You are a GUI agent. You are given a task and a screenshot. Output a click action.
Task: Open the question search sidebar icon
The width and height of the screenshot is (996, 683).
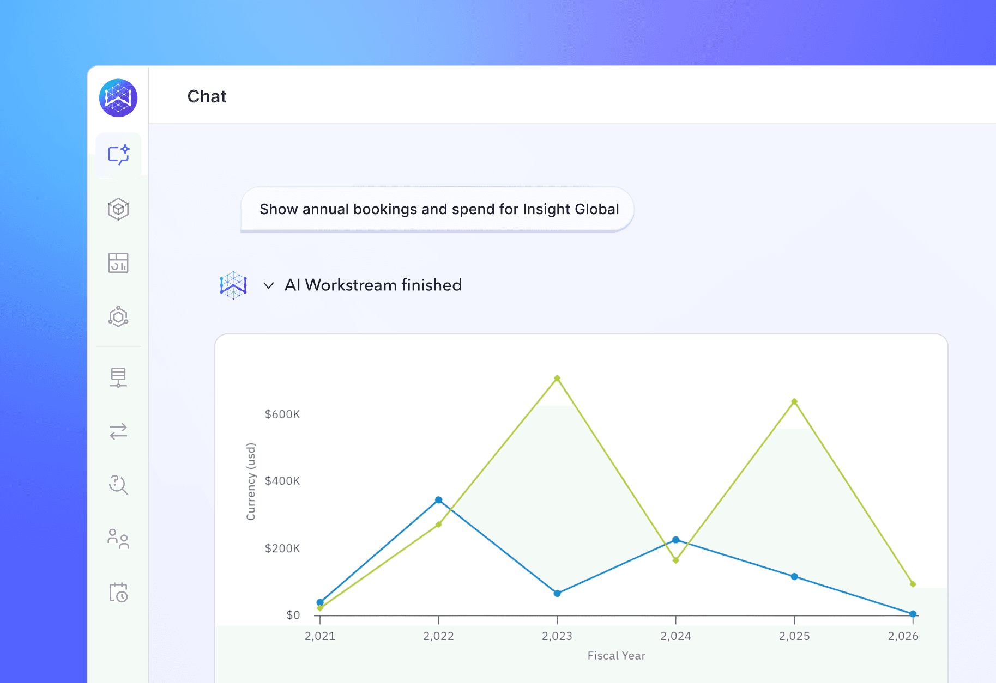coord(118,484)
